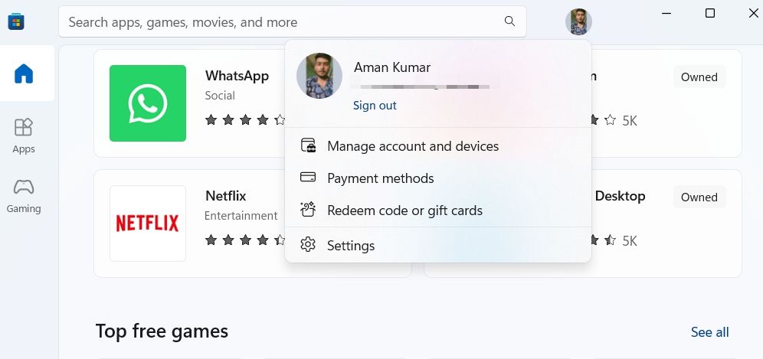Click WhatsApp star rating
Image resolution: width=763 pixels, height=359 pixels.
coord(245,119)
